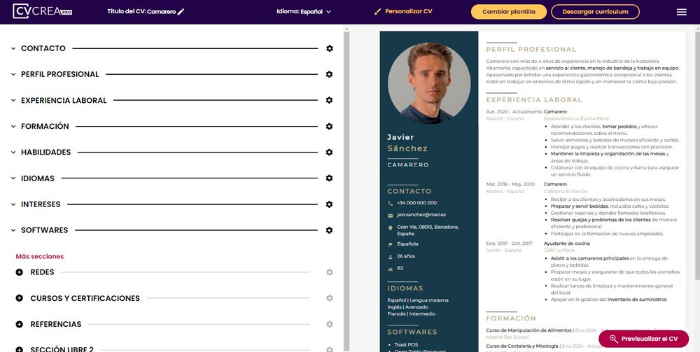Screen dimensions: 700x352
Task: Click Descargar currículum button
Action: tap(595, 12)
